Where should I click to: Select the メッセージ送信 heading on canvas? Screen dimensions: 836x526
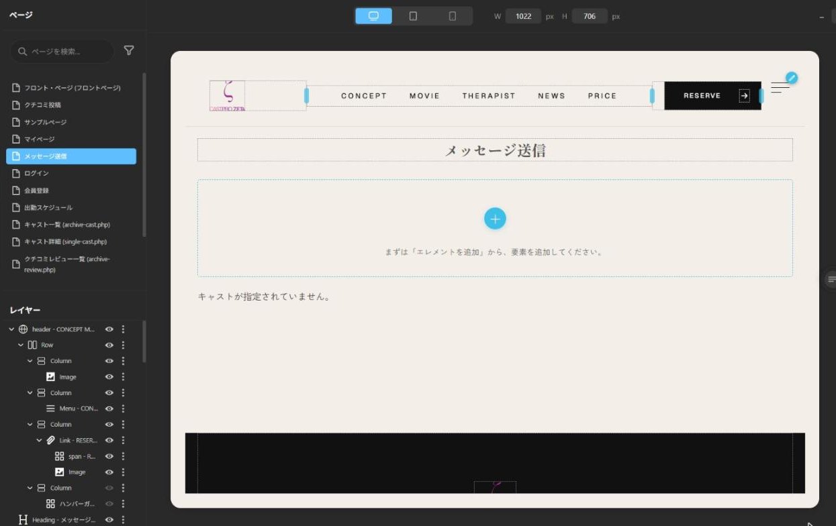pos(495,150)
